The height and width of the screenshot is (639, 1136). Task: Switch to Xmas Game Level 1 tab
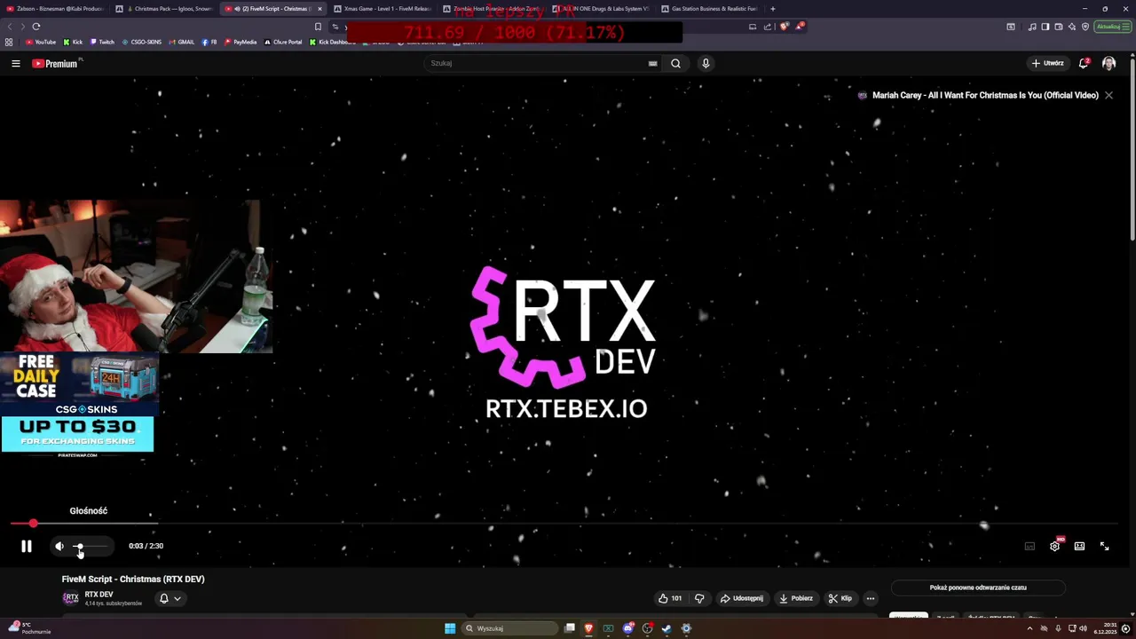tap(383, 9)
